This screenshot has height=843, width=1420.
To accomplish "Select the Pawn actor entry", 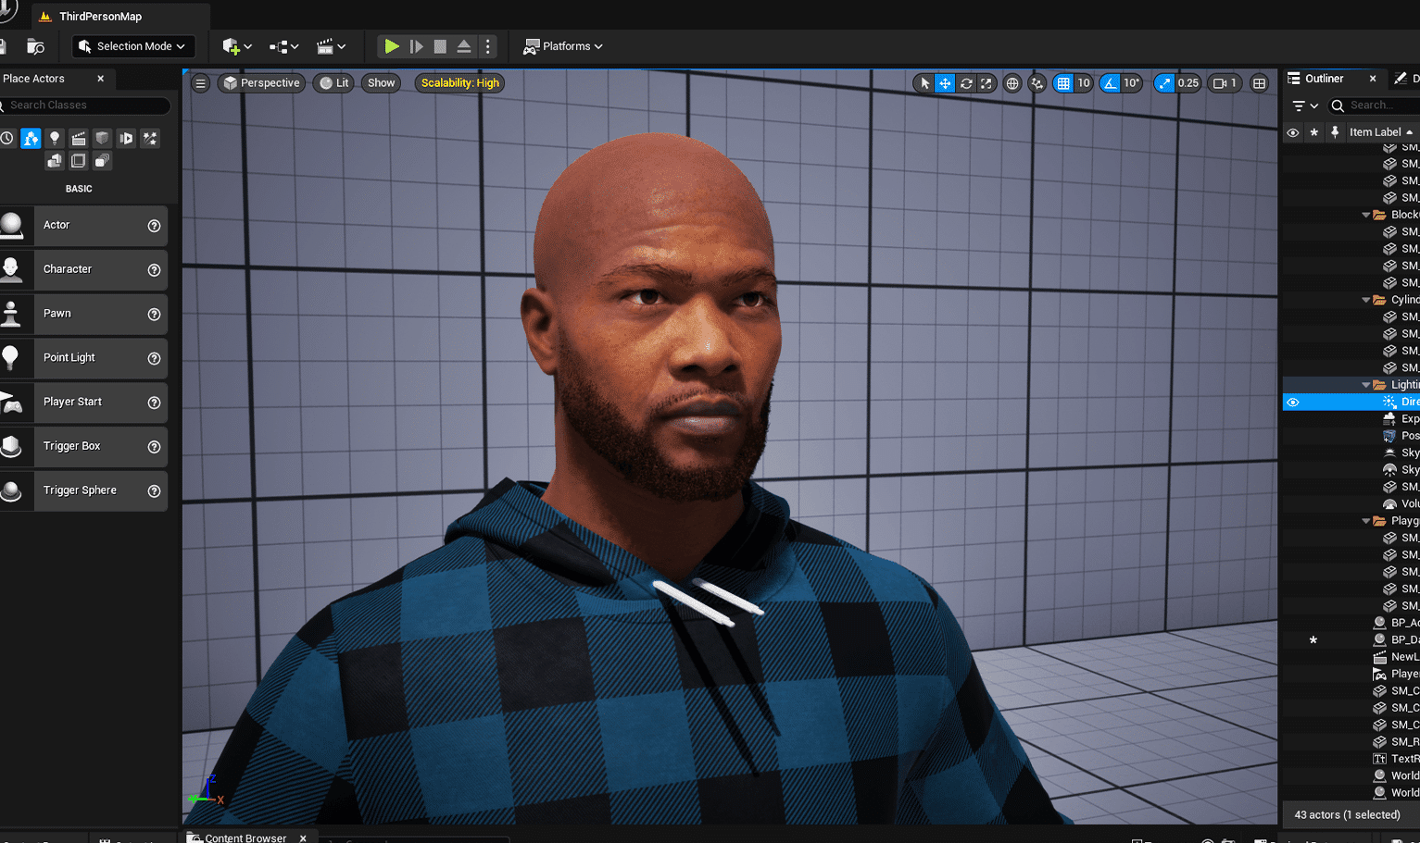I will click(83, 315).
